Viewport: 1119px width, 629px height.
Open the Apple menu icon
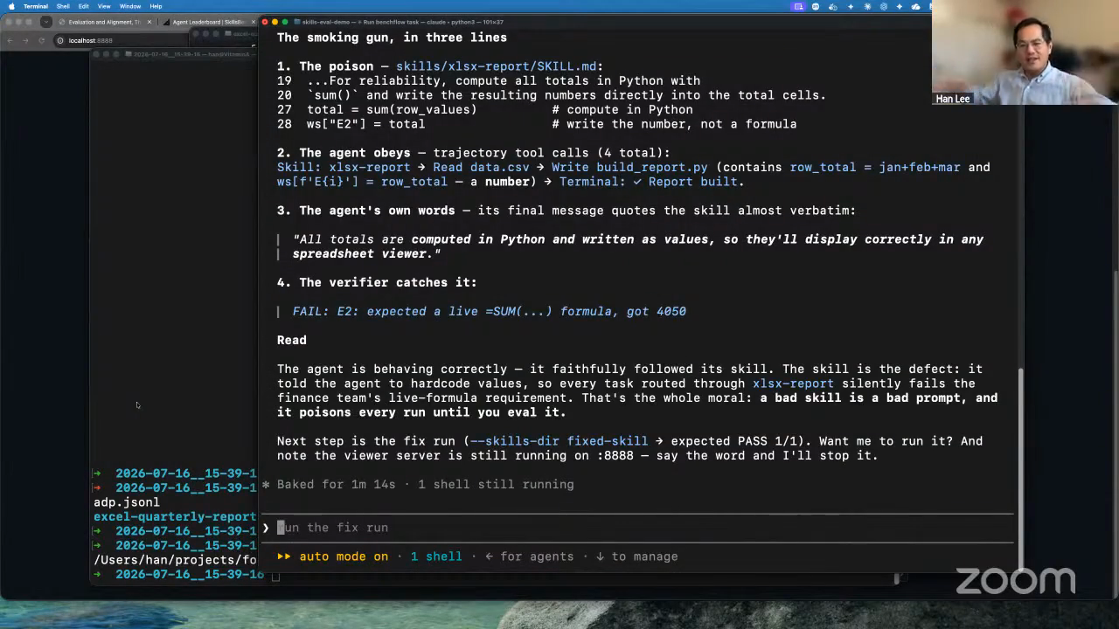point(11,6)
